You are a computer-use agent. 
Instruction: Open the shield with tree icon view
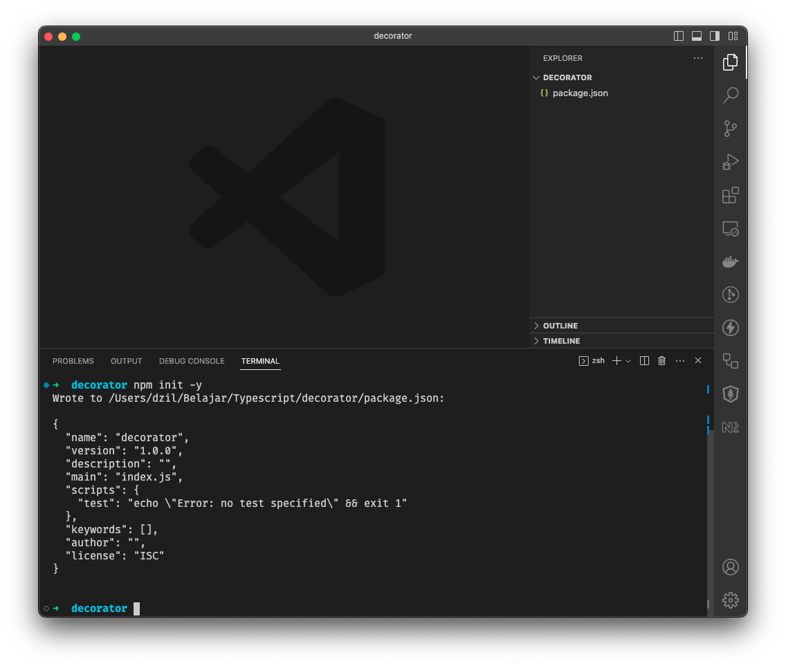click(x=731, y=394)
